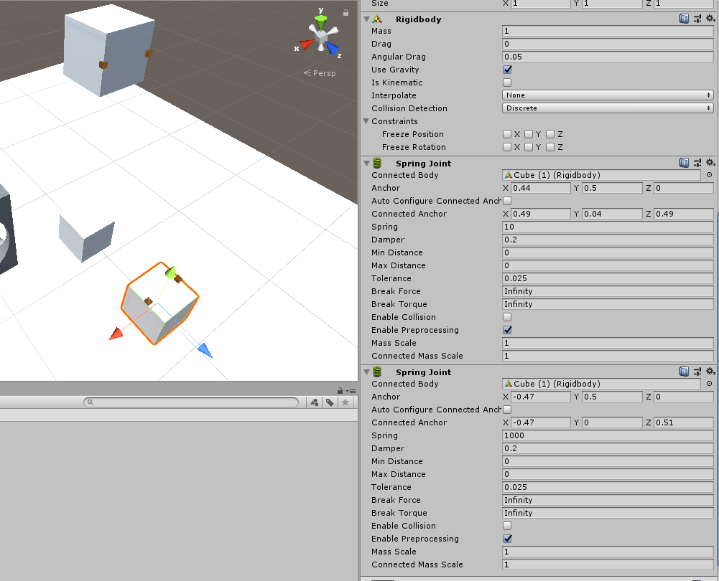The width and height of the screenshot is (719, 581).
Task: Click the project search bar
Action: tap(191, 403)
